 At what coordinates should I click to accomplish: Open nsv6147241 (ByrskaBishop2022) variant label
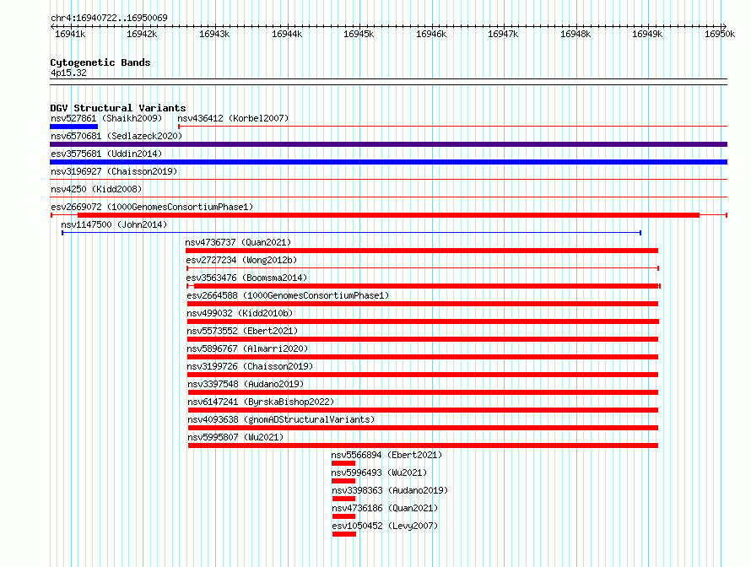(261, 402)
